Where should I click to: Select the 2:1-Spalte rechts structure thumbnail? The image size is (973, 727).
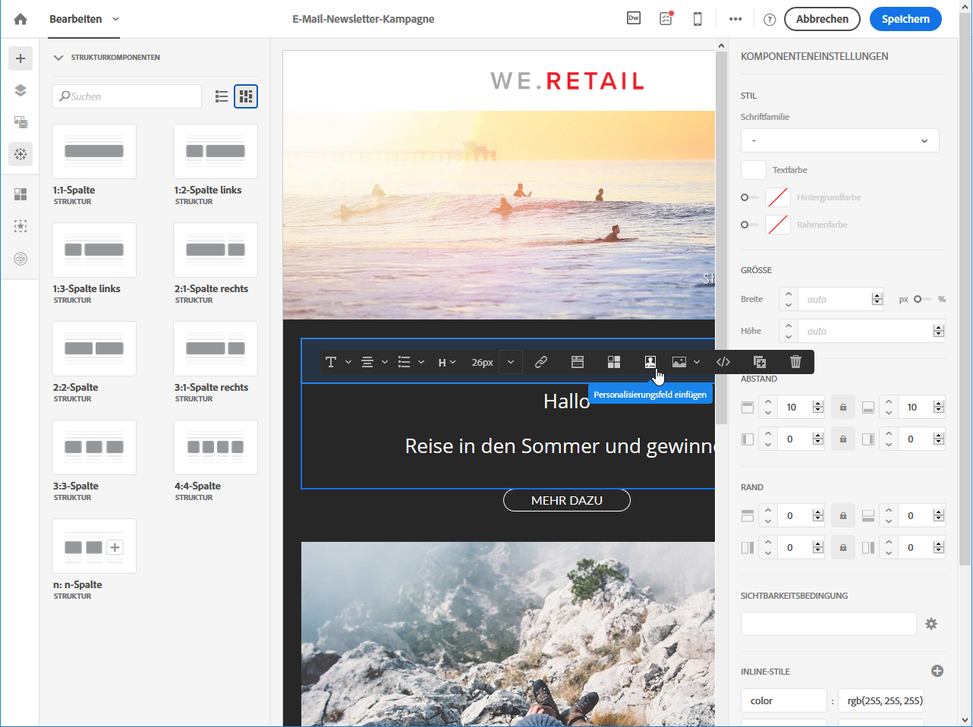pos(216,250)
